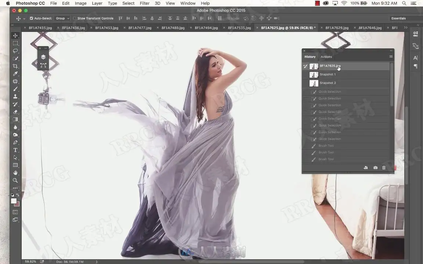
Task: Create new snapshot camera button
Action: [x=375, y=168]
